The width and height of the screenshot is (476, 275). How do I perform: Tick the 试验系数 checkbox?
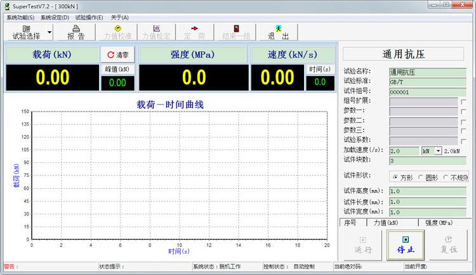[463, 140]
